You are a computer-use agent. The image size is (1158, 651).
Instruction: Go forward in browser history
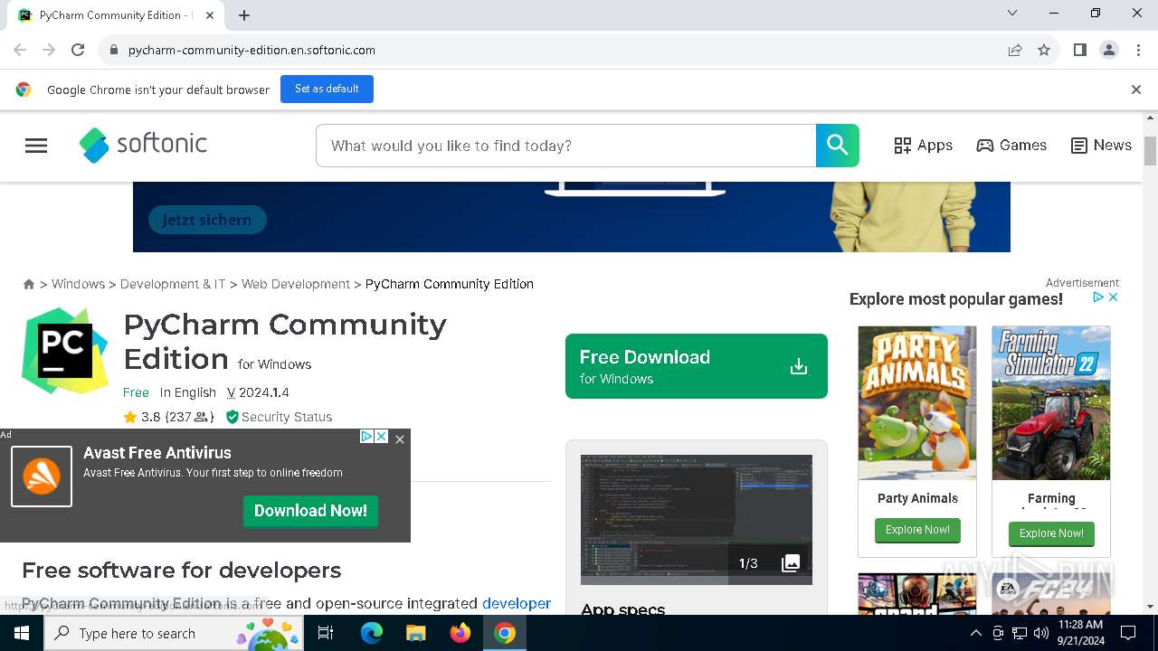point(49,50)
